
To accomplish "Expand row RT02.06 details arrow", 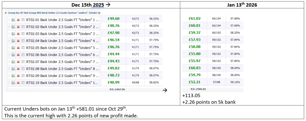I will pyautogui.click(x=9, y=55).
